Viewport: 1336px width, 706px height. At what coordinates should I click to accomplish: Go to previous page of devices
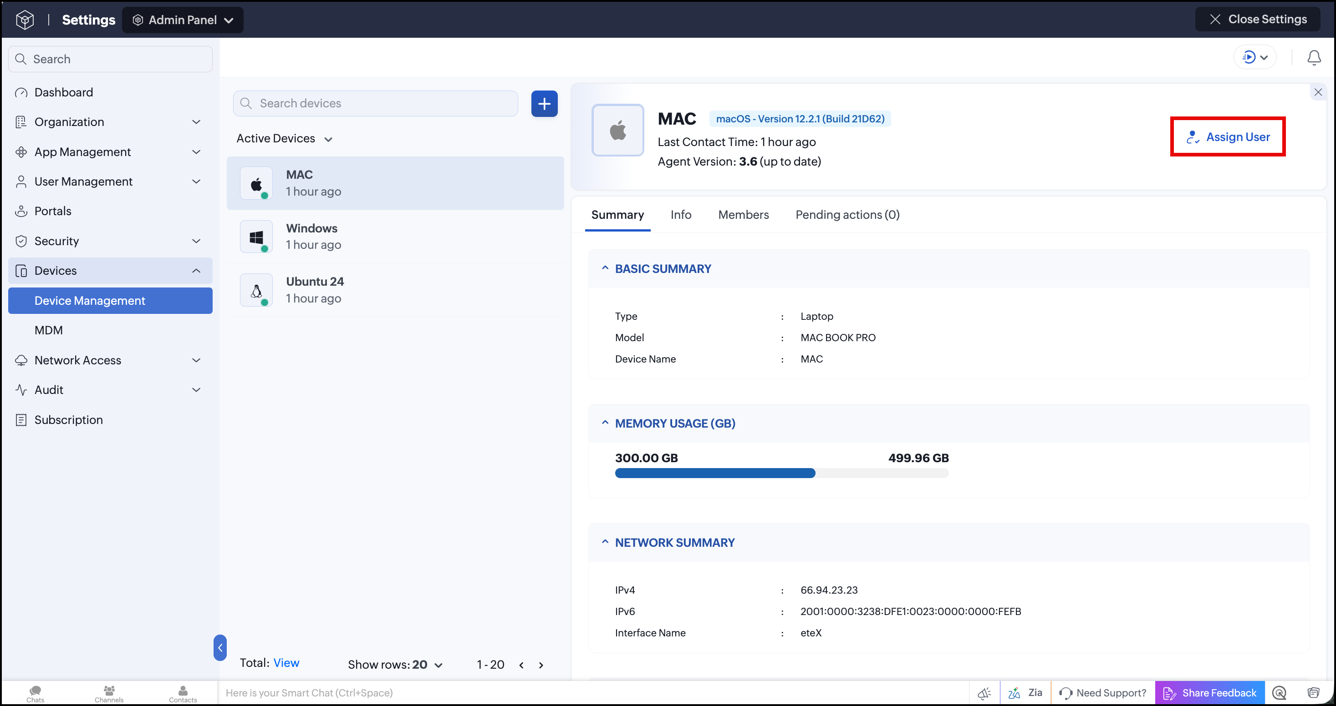point(521,665)
